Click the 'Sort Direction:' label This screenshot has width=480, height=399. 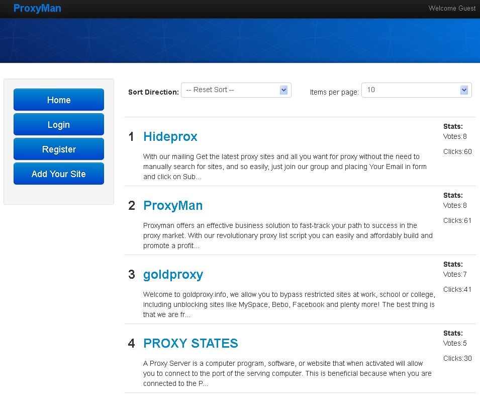coord(153,92)
